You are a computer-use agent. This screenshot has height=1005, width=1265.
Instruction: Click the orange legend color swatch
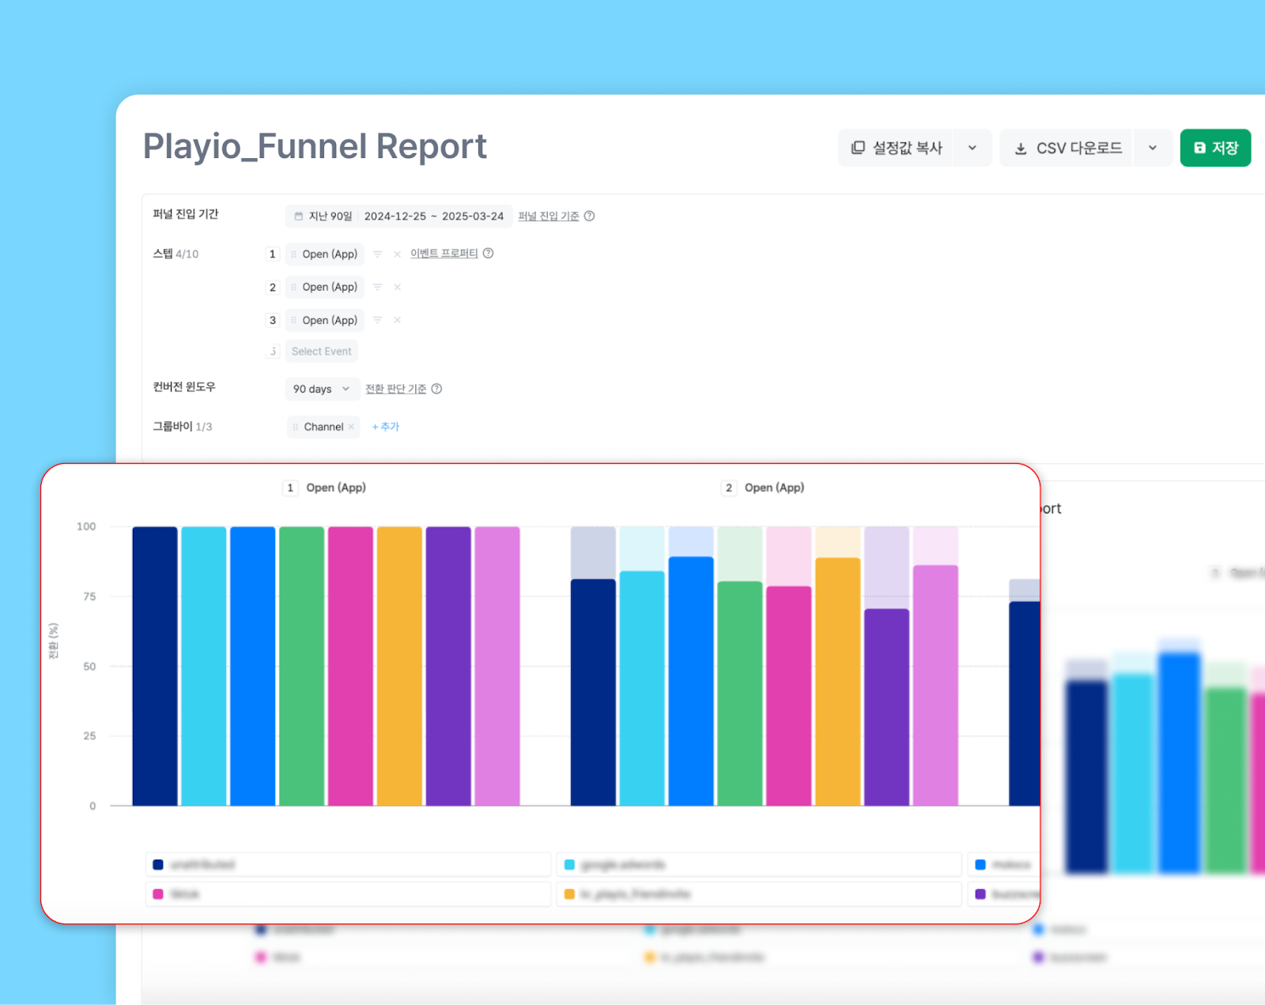[x=569, y=894]
